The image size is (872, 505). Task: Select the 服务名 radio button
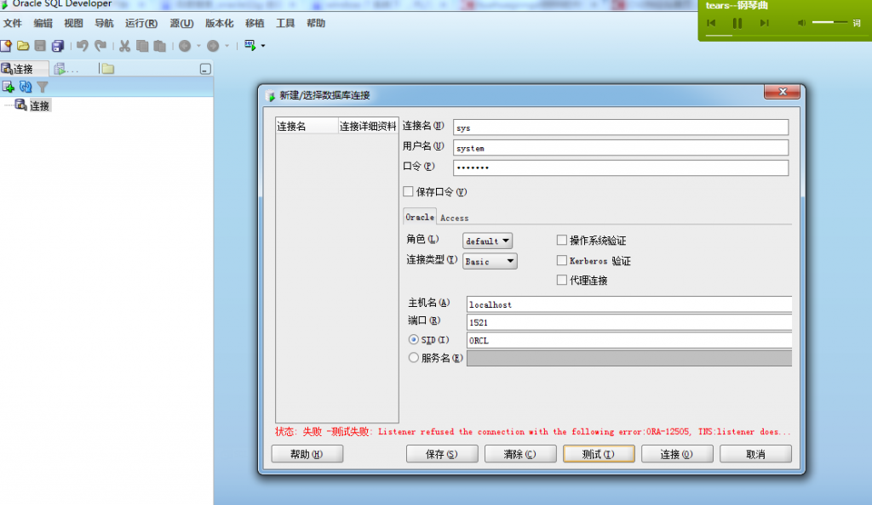[x=413, y=357]
